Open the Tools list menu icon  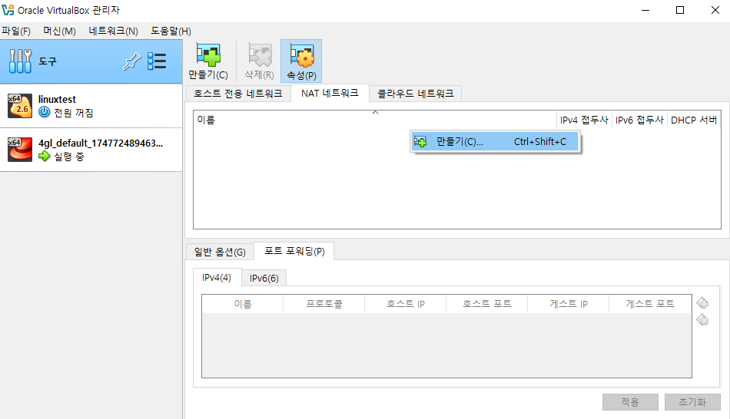coord(157,61)
